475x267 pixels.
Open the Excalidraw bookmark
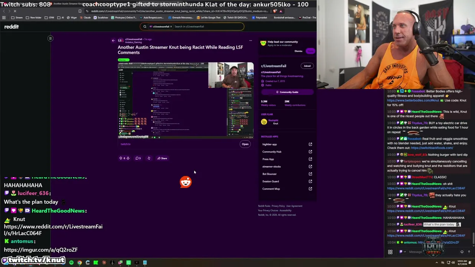click(x=101, y=17)
